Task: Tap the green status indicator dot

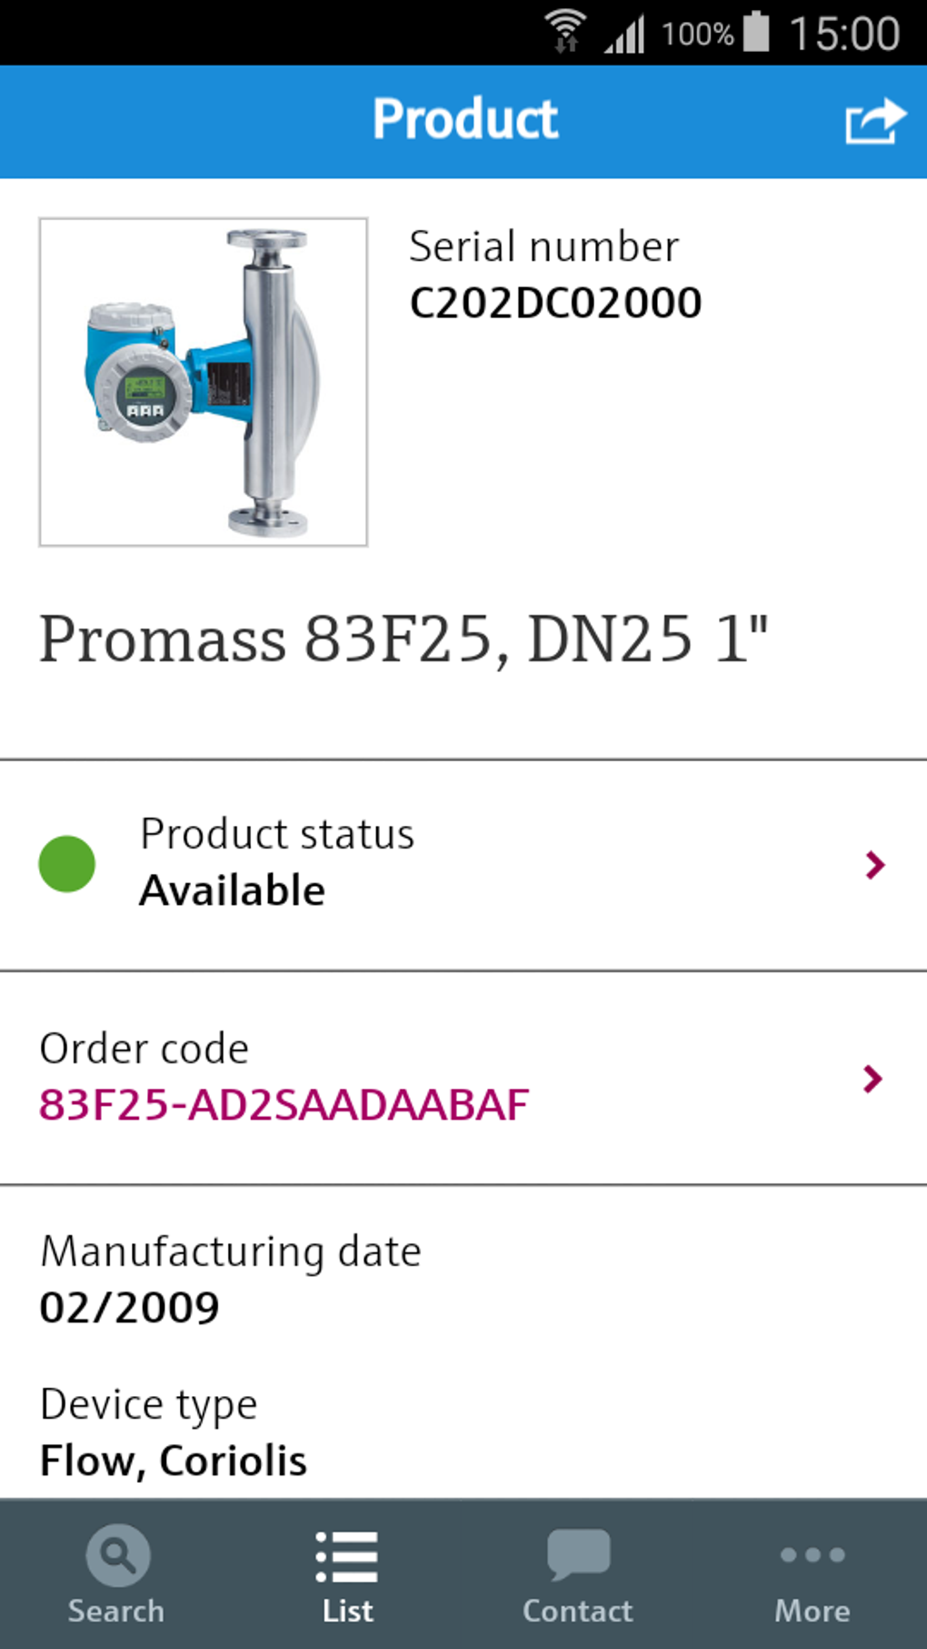Action: [67, 864]
